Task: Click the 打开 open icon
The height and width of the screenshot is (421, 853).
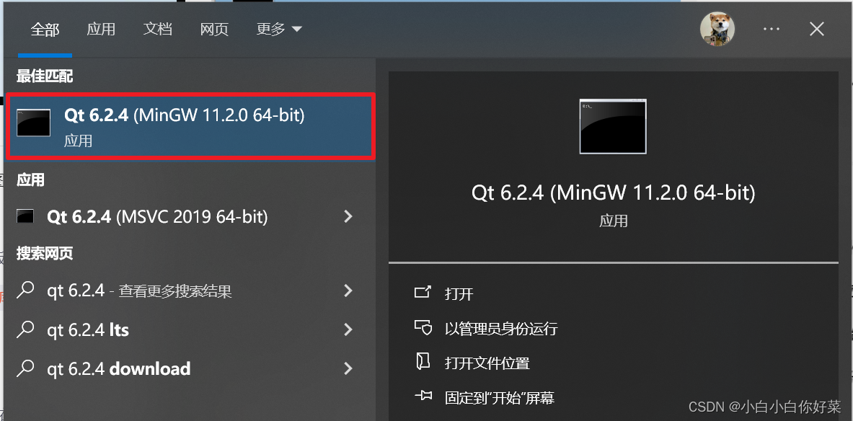Action: 423,293
